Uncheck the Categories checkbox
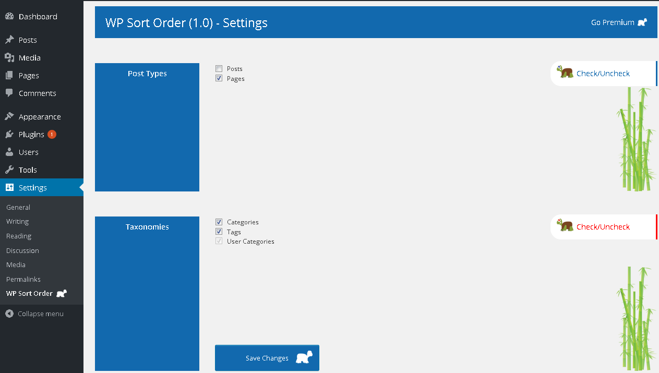The height and width of the screenshot is (373, 659). click(x=219, y=222)
